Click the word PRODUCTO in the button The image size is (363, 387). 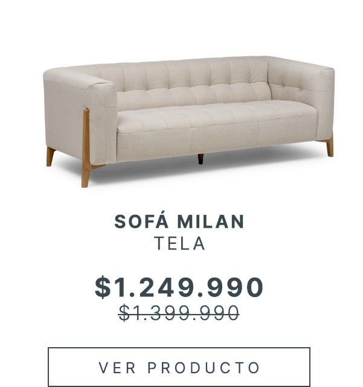[x=204, y=367]
